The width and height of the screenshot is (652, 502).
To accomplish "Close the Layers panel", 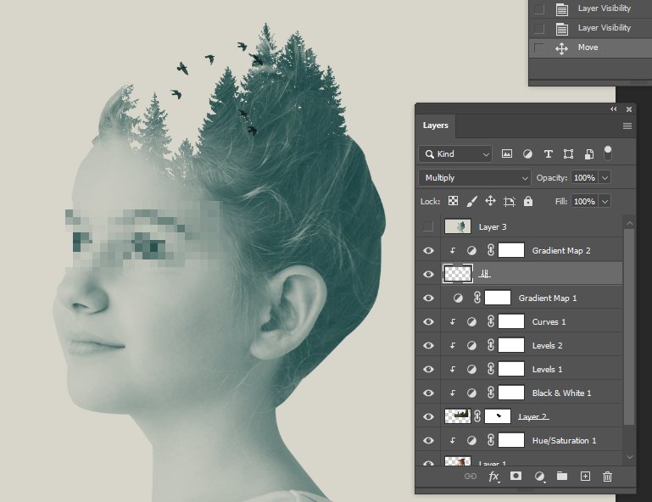I will [629, 109].
